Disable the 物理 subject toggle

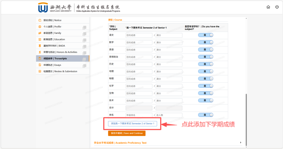[x=205, y=79]
